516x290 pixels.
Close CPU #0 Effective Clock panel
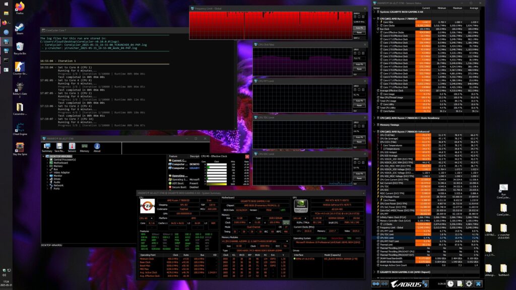(x=247, y=157)
